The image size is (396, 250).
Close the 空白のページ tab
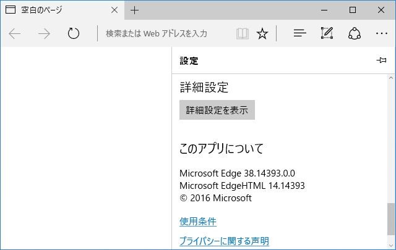(x=114, y=10)
